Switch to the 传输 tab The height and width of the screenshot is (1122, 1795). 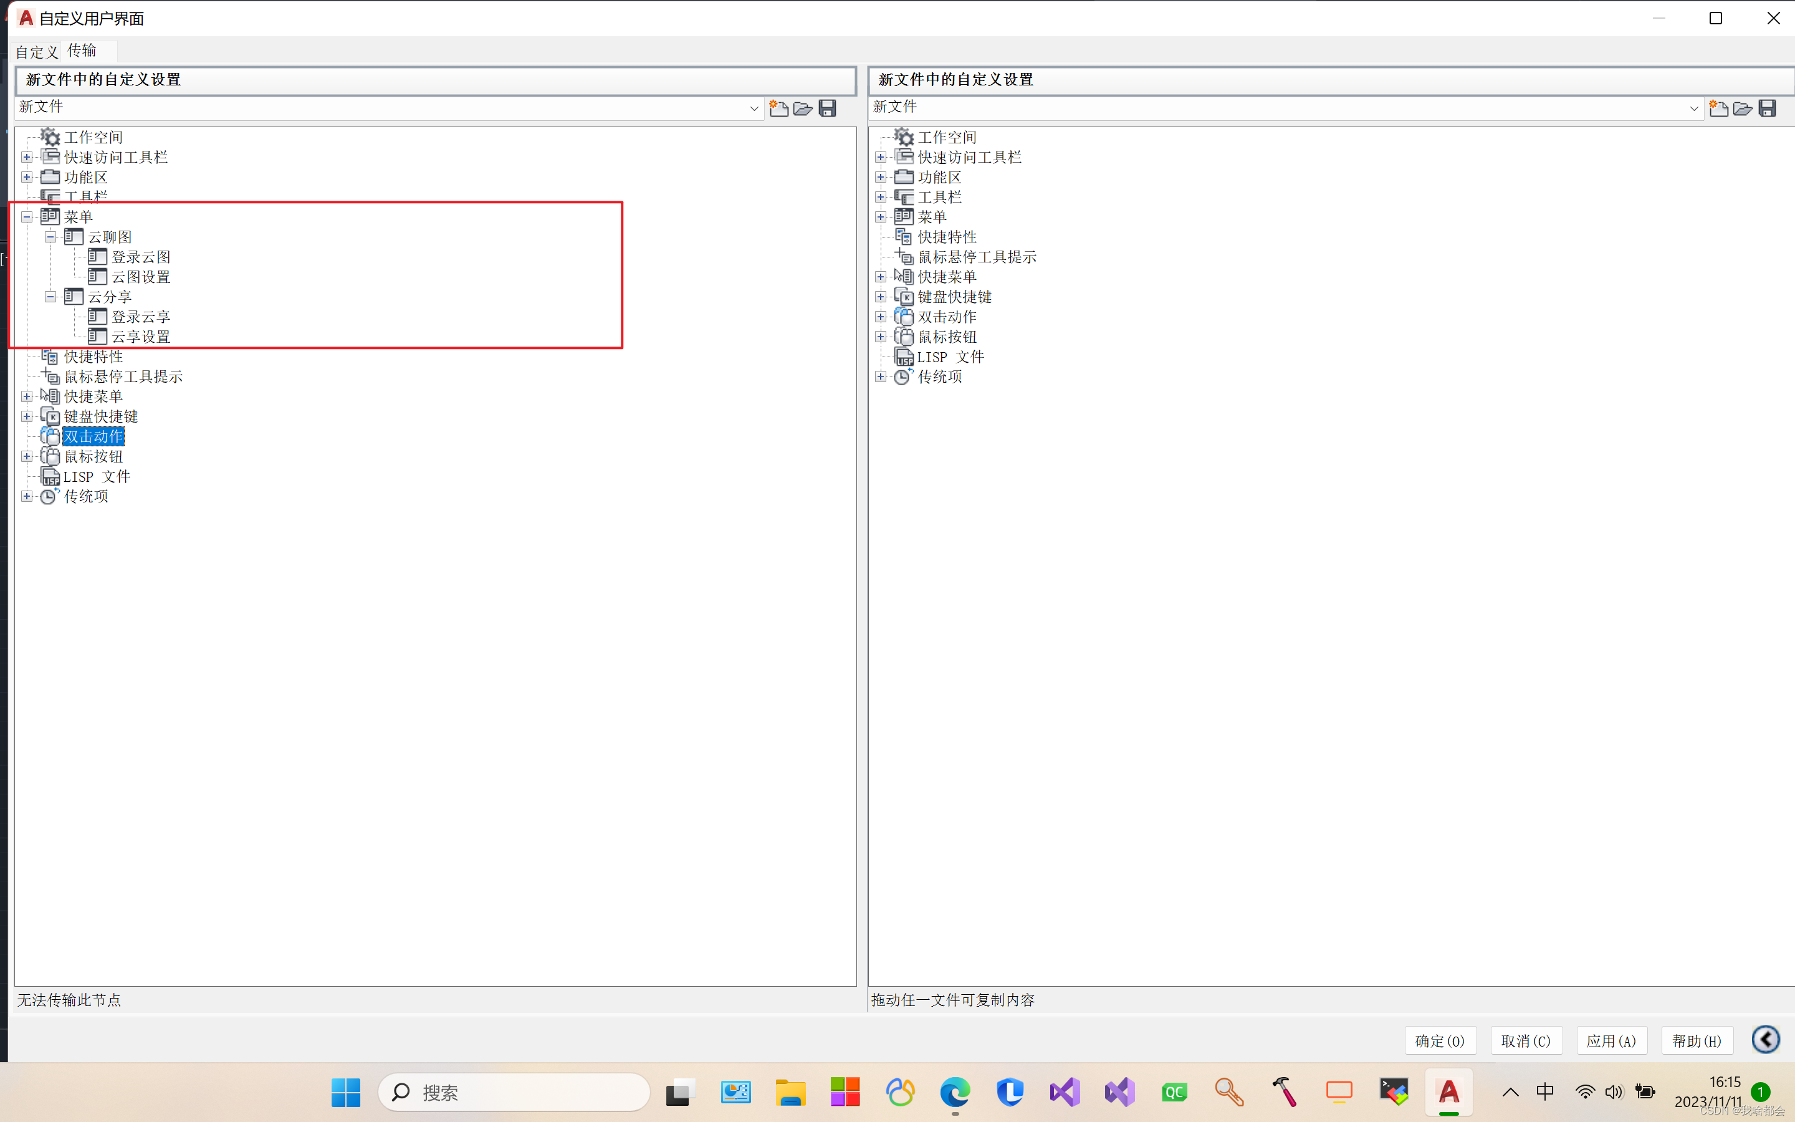tap(82, 50)
